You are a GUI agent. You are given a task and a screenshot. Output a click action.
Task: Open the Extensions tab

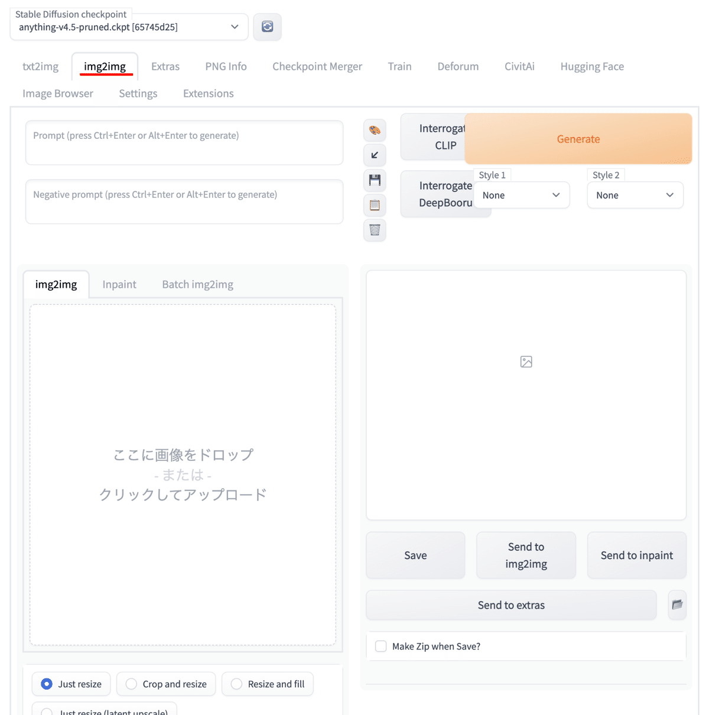point(209,93)
